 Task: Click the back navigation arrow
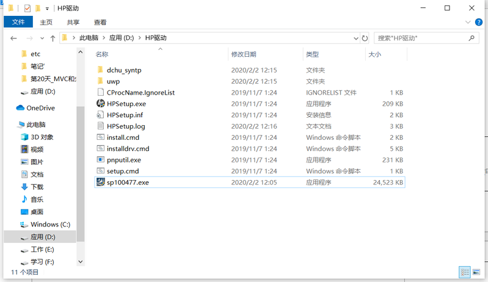pos(13,38)
